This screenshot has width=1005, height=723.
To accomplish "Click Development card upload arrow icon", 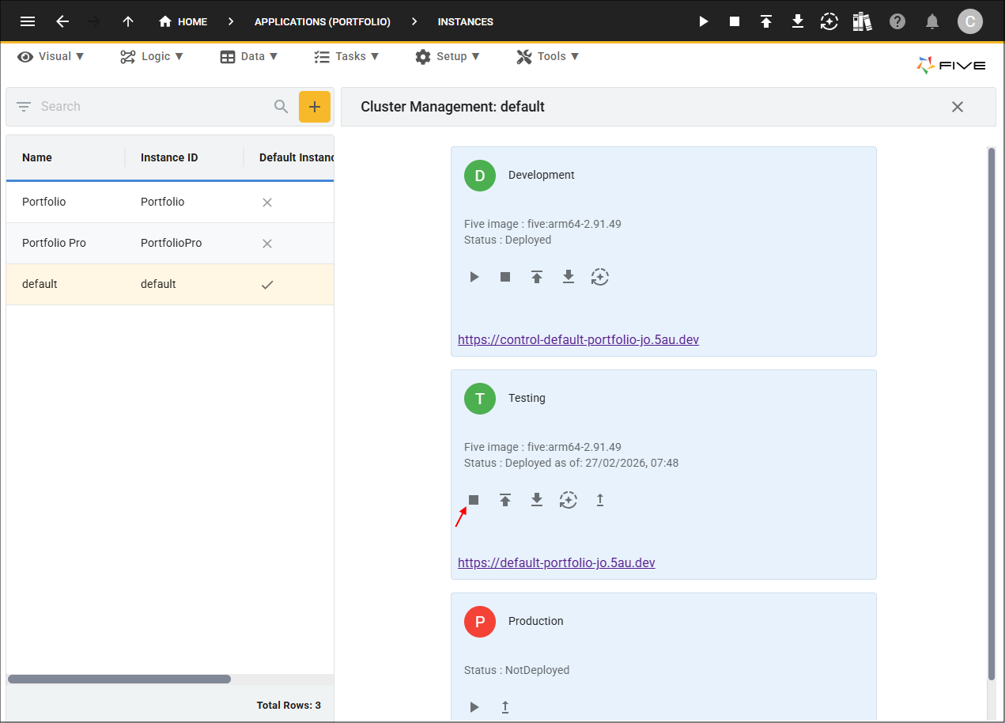I will click(x=537, y=277).
